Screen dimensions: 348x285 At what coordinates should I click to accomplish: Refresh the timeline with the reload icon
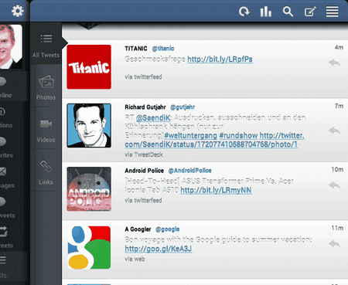[244, 12]
